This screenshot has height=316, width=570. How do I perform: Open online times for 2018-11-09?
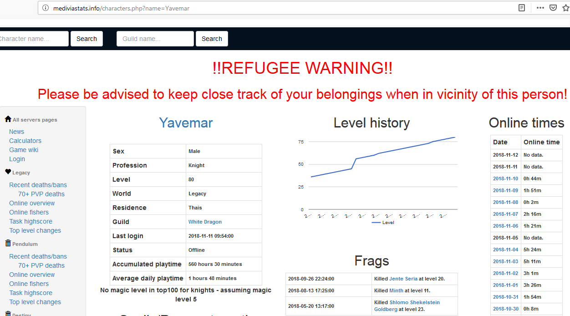505,190
